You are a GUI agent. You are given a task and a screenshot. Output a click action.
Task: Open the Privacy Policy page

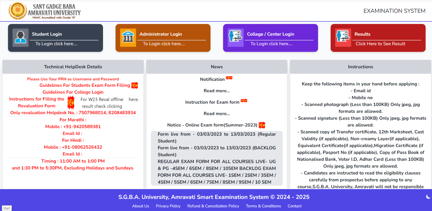[168, 206]
